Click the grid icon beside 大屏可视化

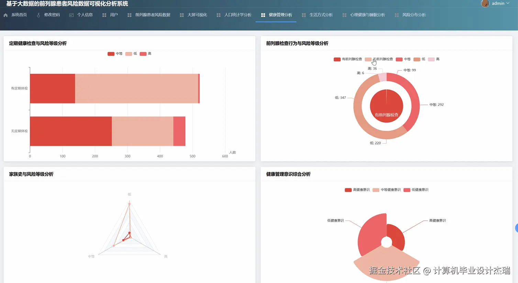(x=182, y=15)
